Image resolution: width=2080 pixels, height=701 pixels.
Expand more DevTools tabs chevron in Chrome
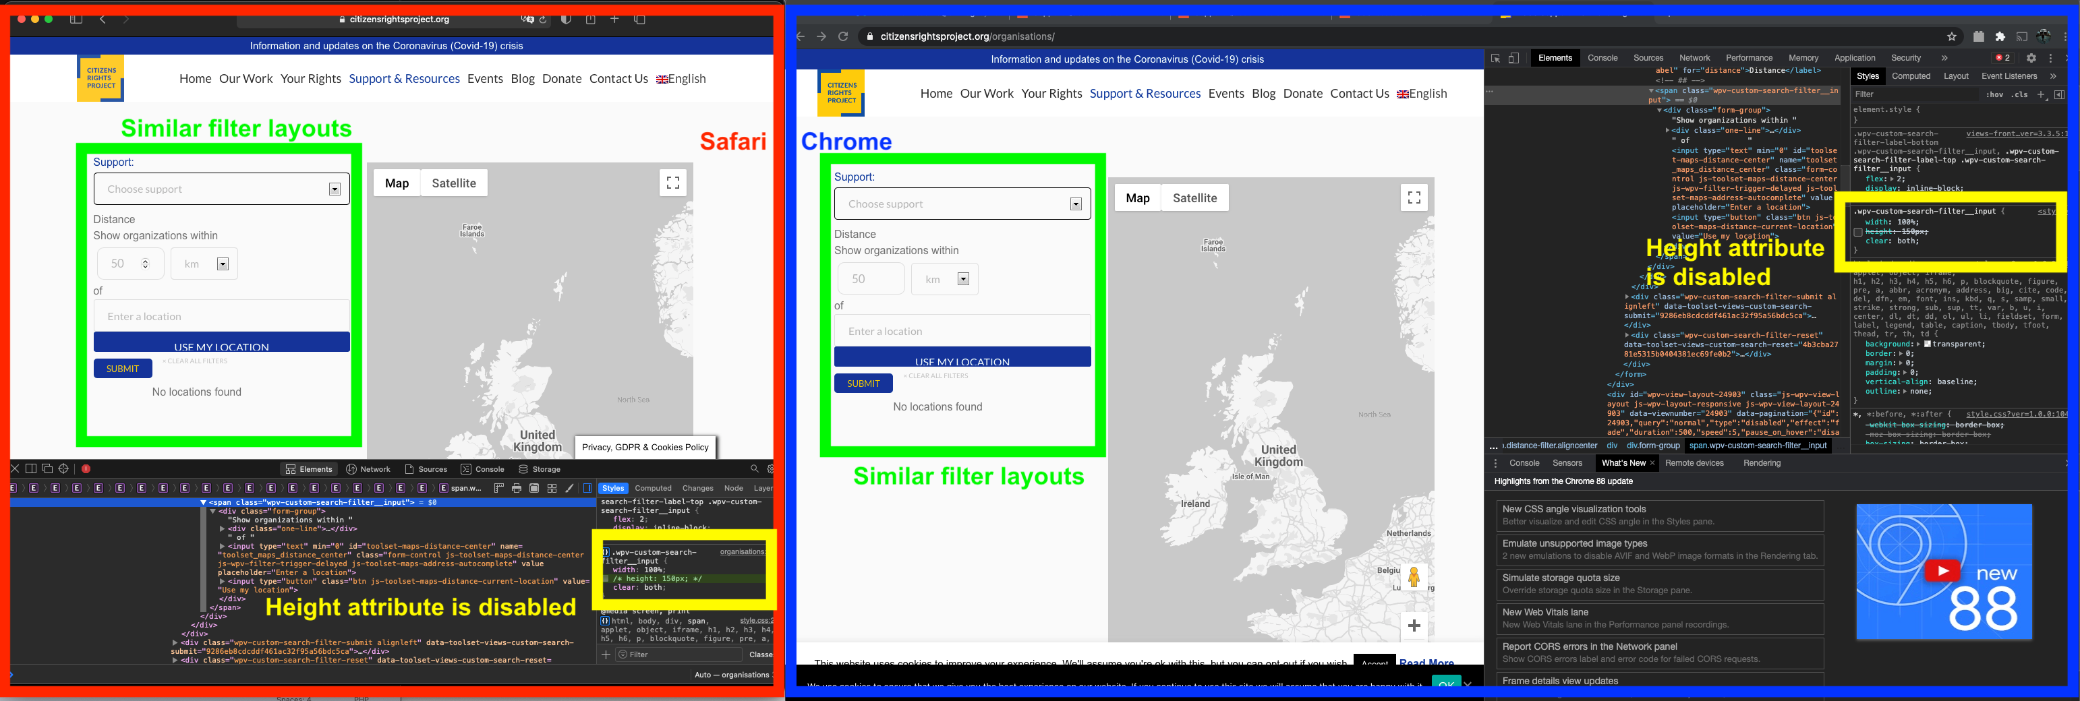point(1944,58)
